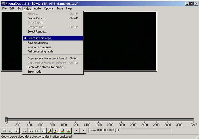The height and width of the screenshot is (139, 199).
Task: Select Direct stream copy mode
Action: click(x=53, y=38)
